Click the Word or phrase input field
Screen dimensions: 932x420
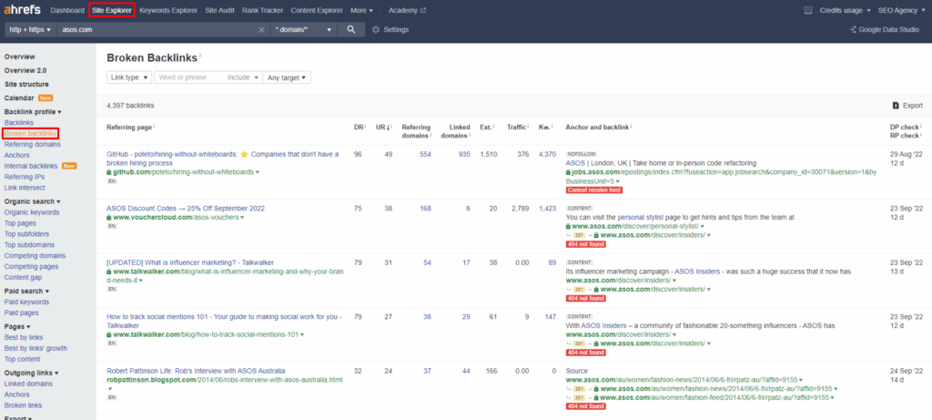pyautogui.click(x=189, y=77)
